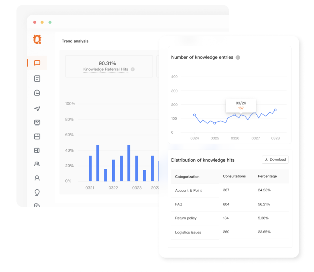Click info icon next to Number of knowledge entries
The image size is (314, 272).
point(238,57)
